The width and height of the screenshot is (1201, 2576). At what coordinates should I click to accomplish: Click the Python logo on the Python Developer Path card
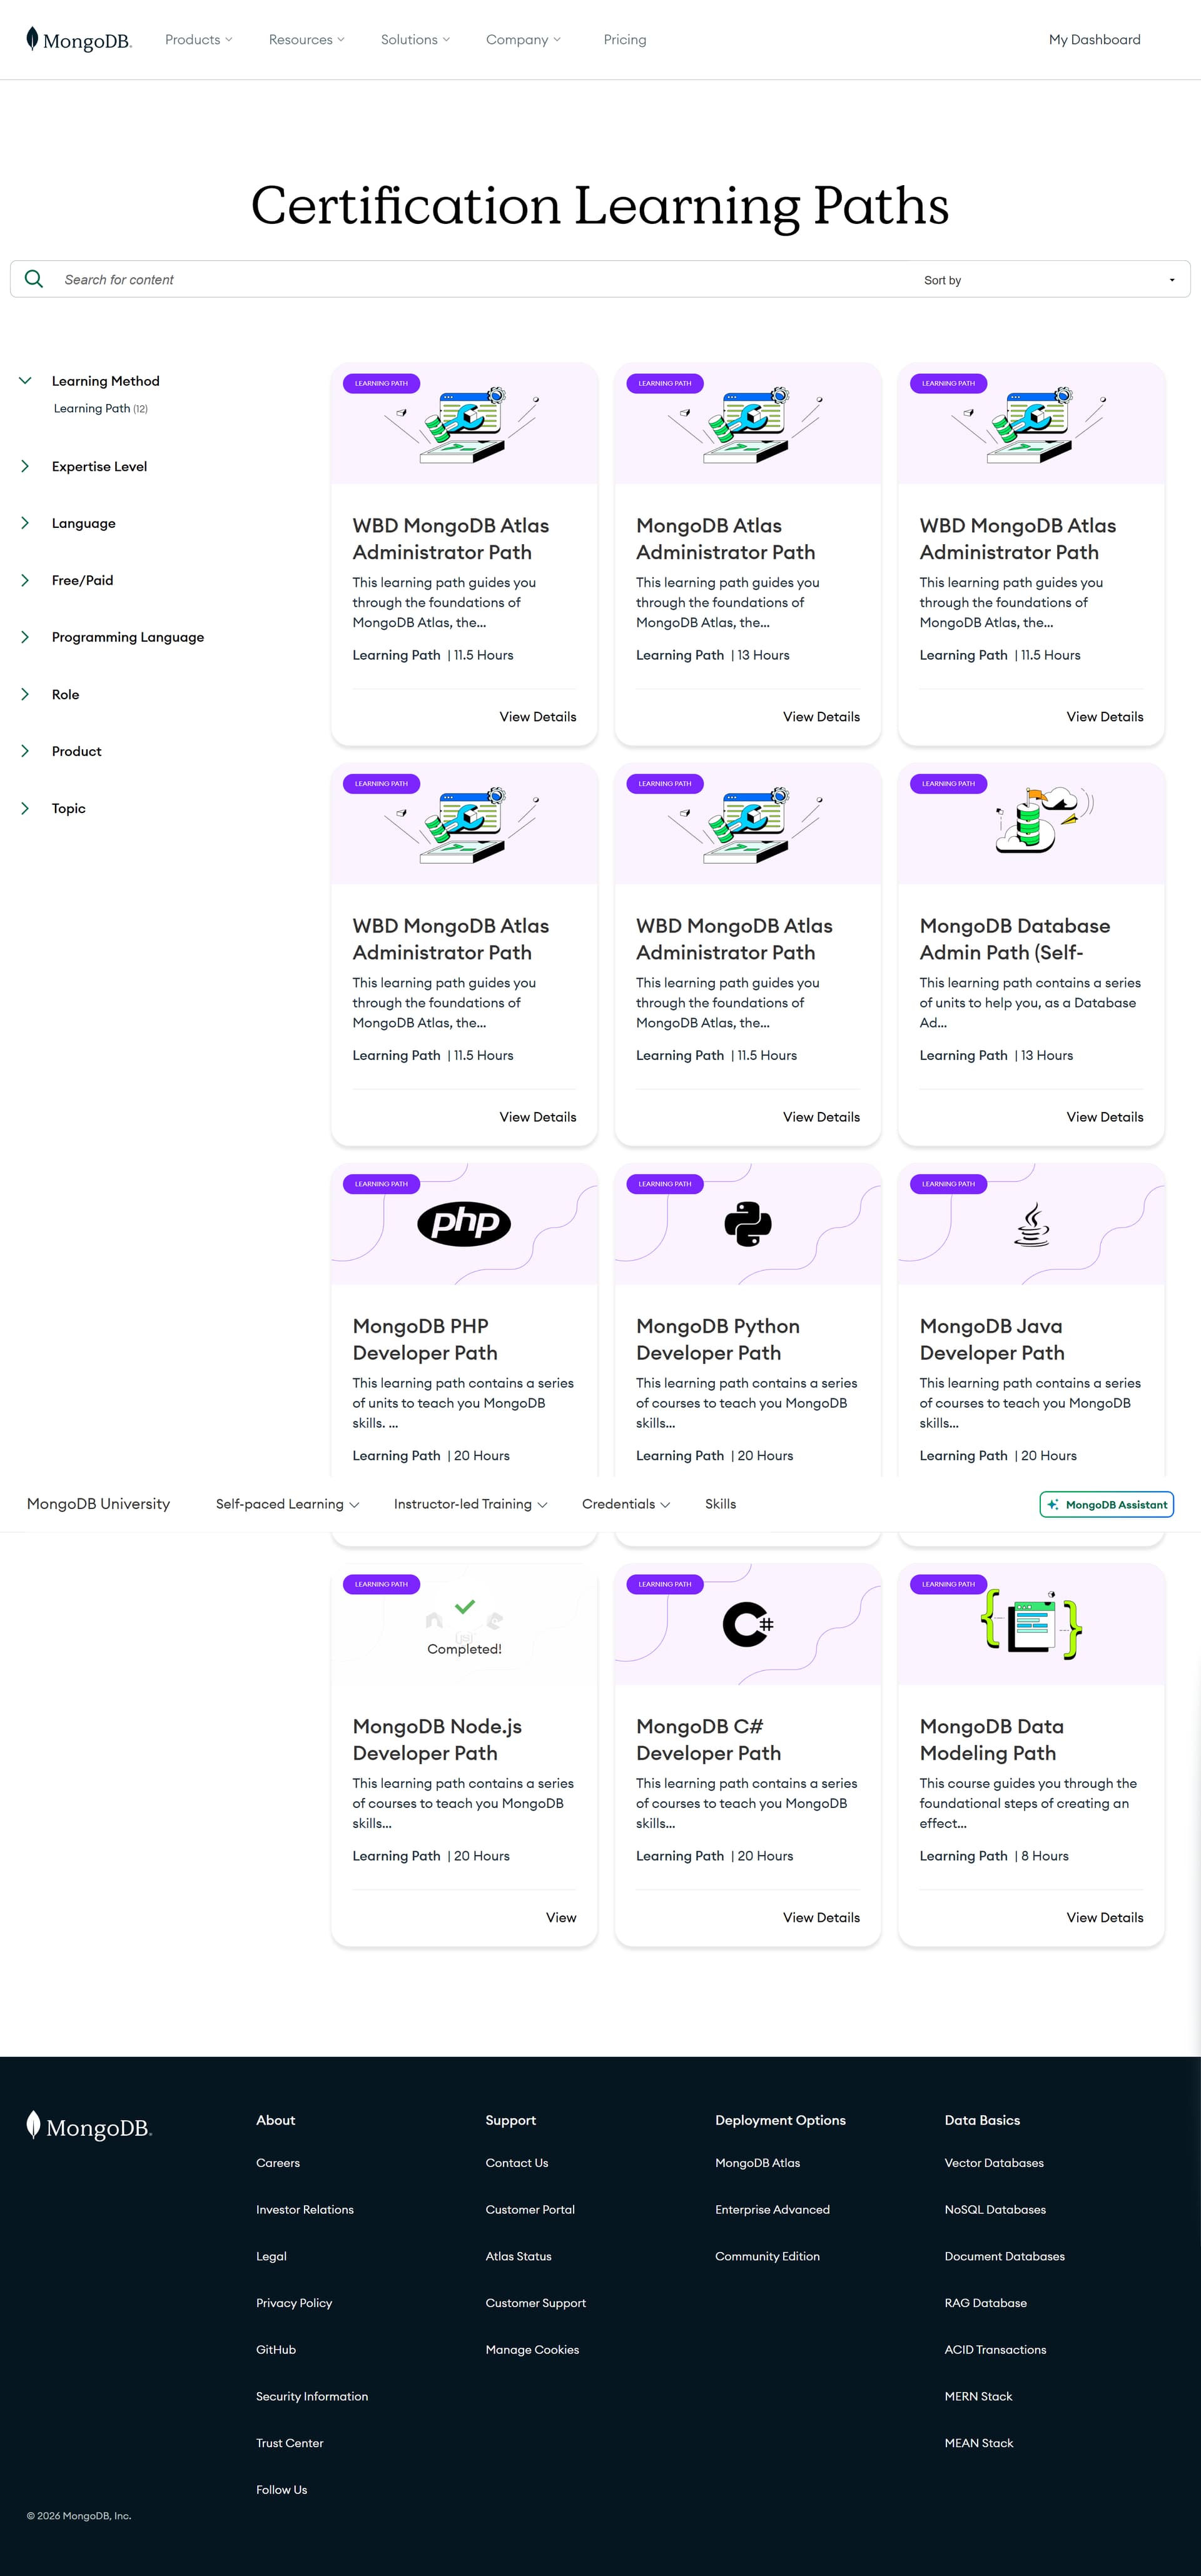pos(748,1224)
